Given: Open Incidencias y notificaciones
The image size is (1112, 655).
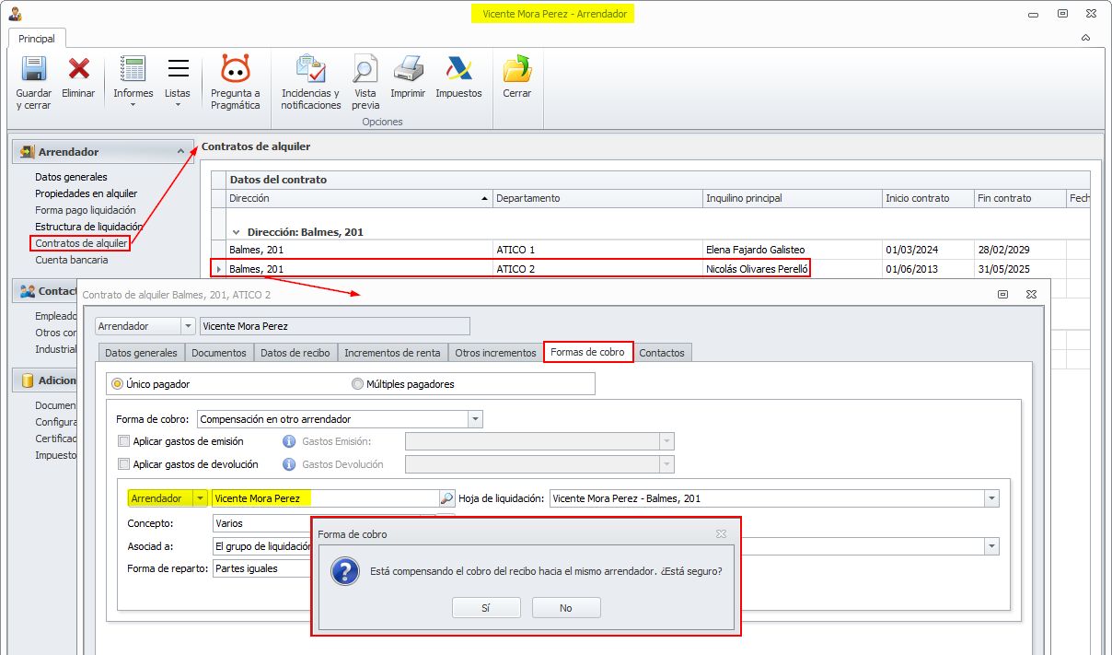Looking at the screenshot, I should point(310,70).
